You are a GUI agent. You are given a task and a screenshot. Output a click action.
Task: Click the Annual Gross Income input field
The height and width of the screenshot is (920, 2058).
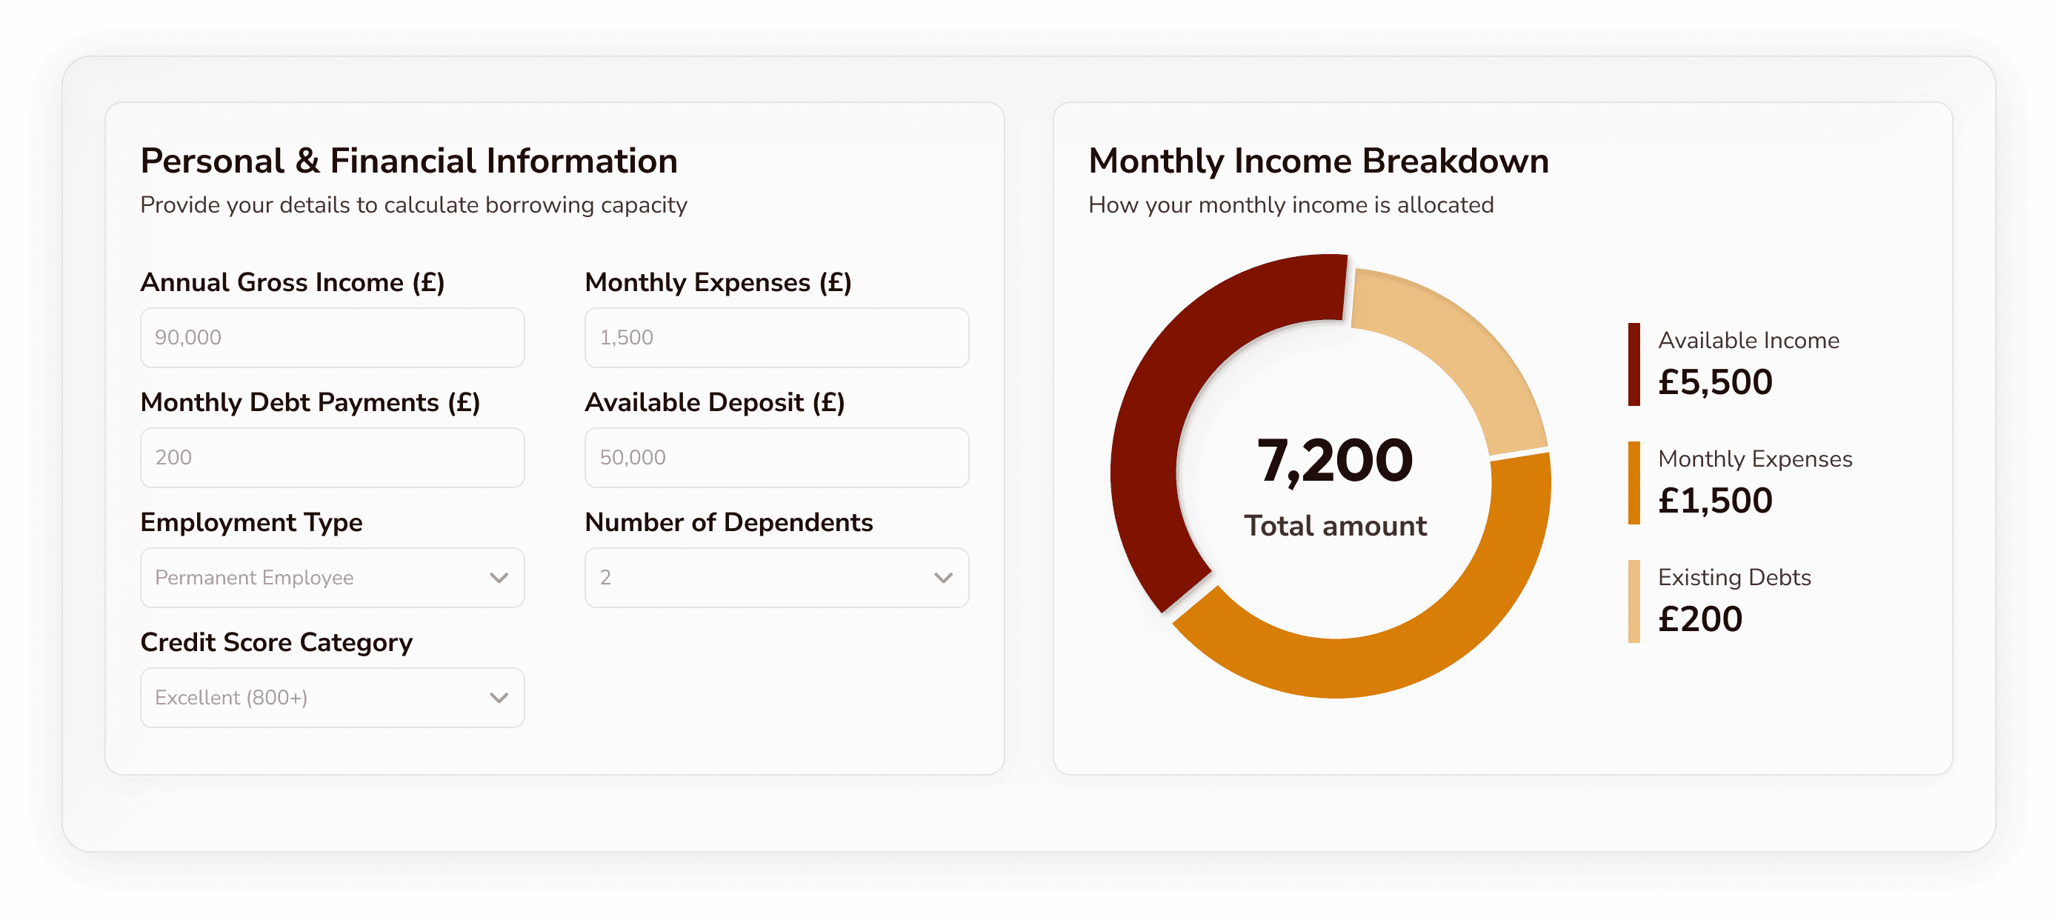332,338
